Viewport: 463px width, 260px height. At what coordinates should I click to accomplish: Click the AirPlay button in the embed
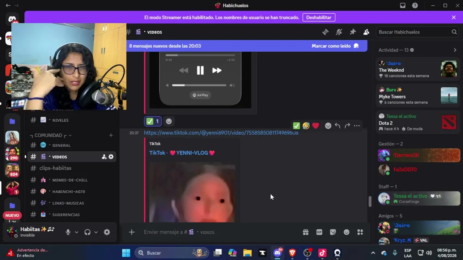click(x=200, y=95)
